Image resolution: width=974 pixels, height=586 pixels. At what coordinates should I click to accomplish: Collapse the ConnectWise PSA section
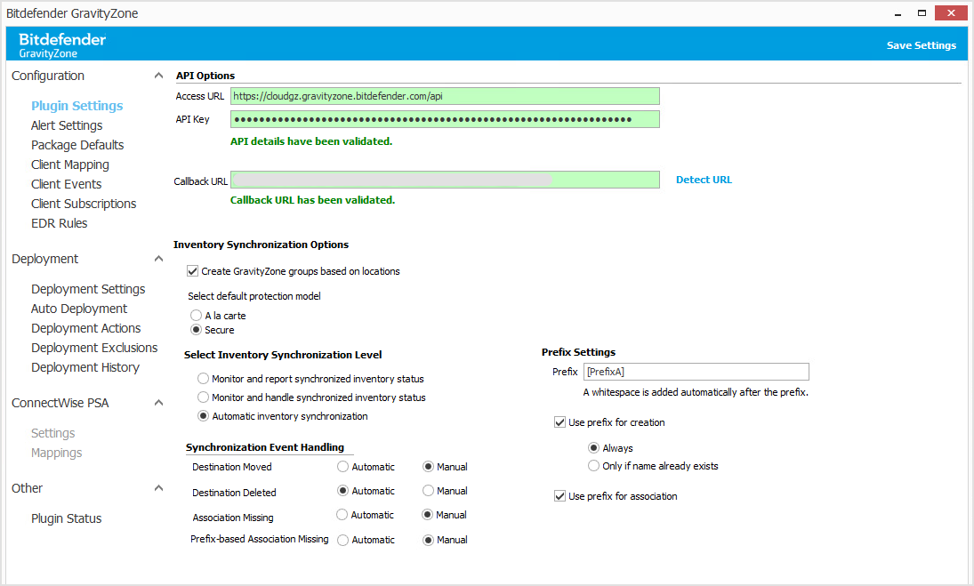(158, 402)
